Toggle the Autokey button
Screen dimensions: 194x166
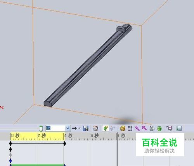[x=106, y=128]
